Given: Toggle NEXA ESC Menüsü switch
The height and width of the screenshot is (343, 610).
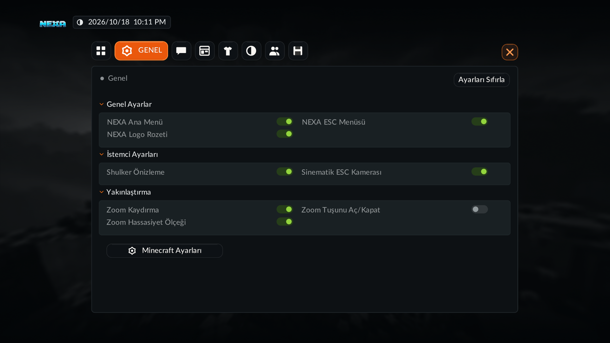Looking at the screenshot, I should tap(479, 122).
